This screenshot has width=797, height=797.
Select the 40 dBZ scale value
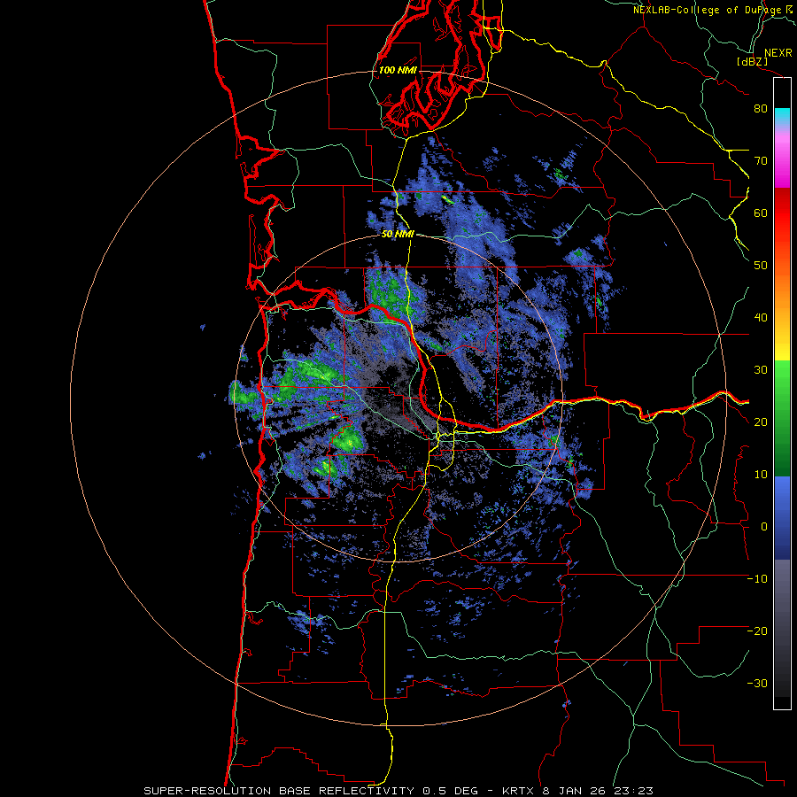coord(761,318)
